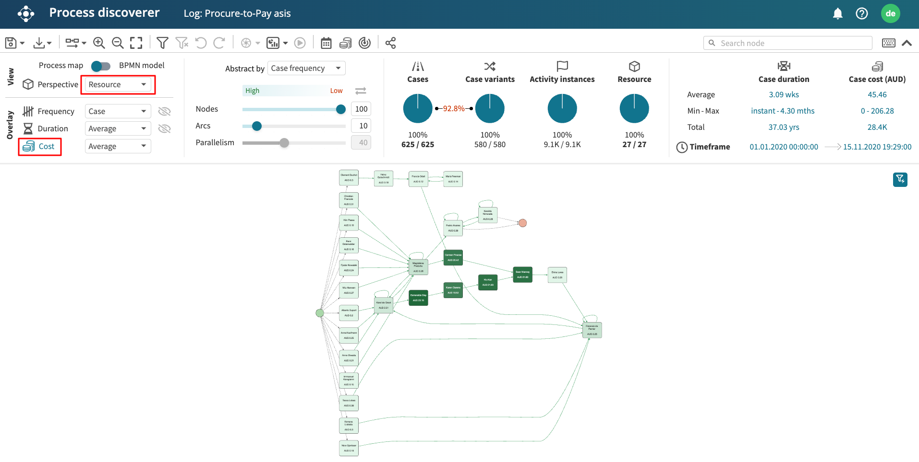This screenshot has width=919, height=462.
Task: Toggle Process map to BPMN model
Action: (x=101, y=66)
